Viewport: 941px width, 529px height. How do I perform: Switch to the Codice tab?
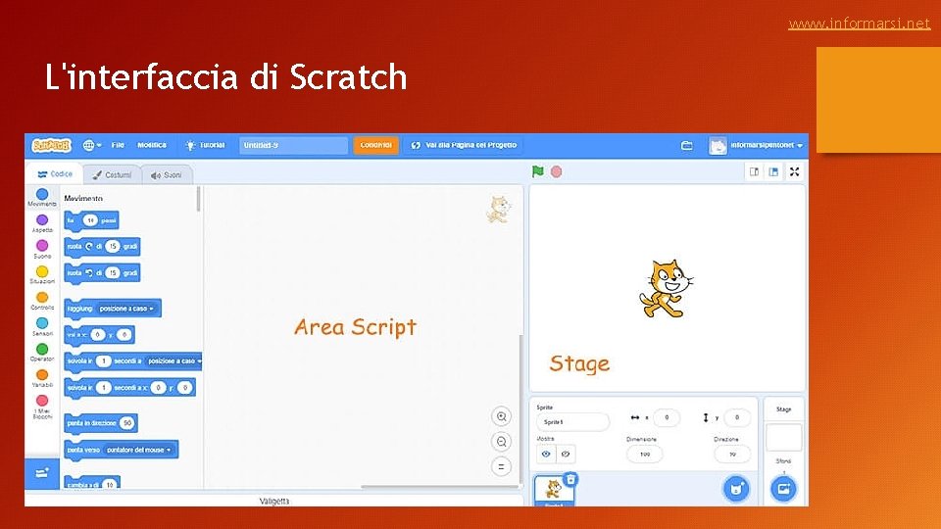coord(55,174)
